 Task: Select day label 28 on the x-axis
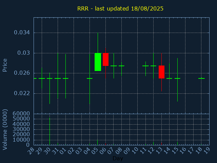31,151
